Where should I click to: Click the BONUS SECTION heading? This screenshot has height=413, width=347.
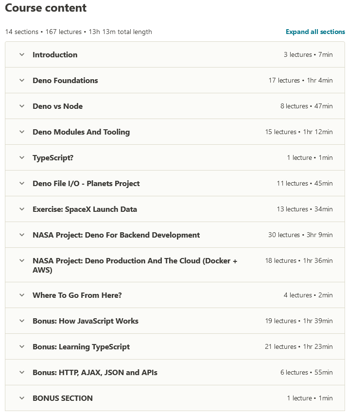63,398
